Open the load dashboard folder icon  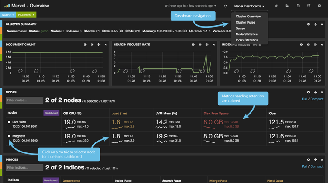[287, 6]
